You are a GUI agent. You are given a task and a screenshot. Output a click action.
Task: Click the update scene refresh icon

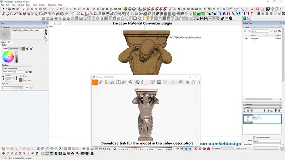click(x=244, y=111)
